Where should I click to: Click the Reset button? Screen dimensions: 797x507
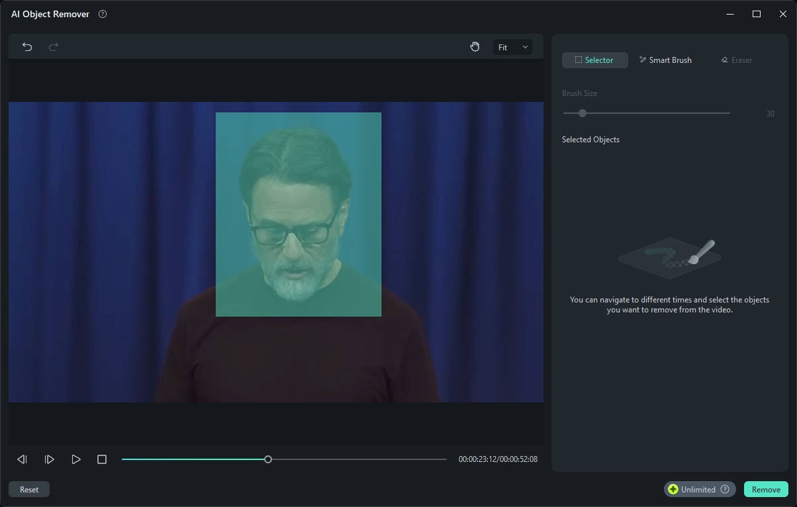29,490
